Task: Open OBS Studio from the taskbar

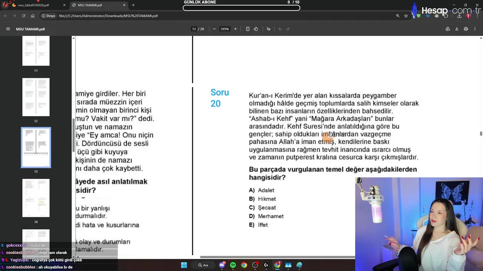Action: tap(255, 265)
